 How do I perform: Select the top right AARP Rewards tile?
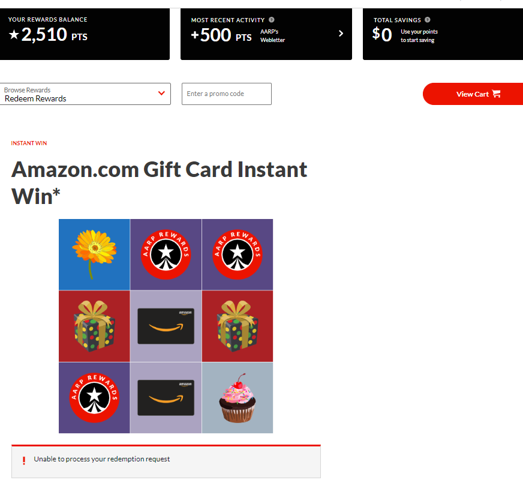pos(237,254)
